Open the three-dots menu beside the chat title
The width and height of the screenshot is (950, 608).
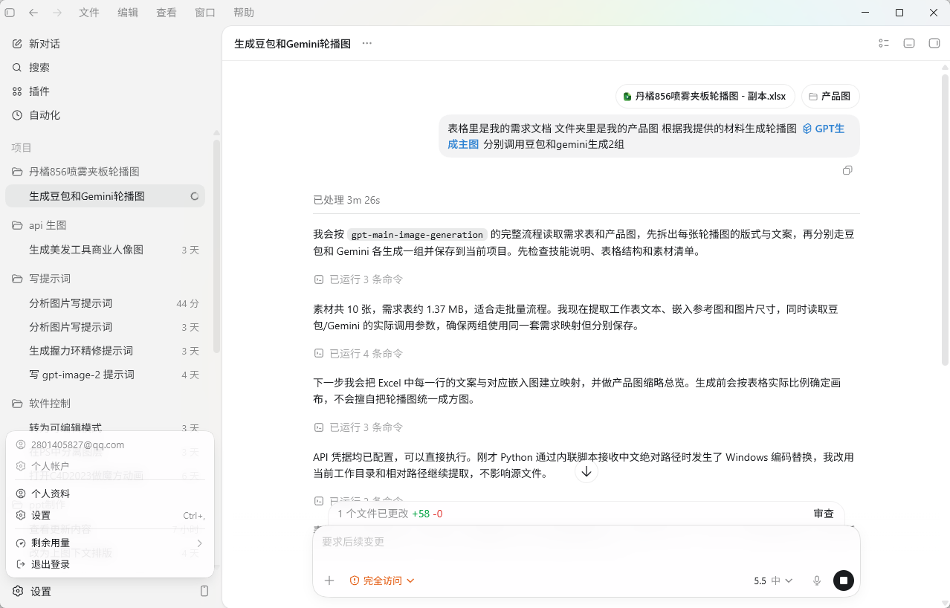(366, 43)
